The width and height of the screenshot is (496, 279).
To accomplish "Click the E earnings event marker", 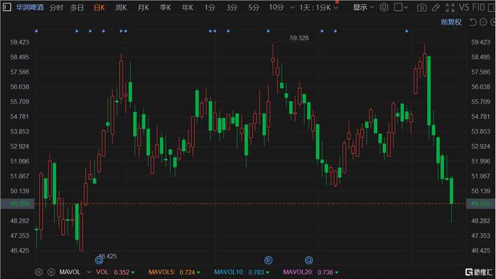I will coord(268,260).
